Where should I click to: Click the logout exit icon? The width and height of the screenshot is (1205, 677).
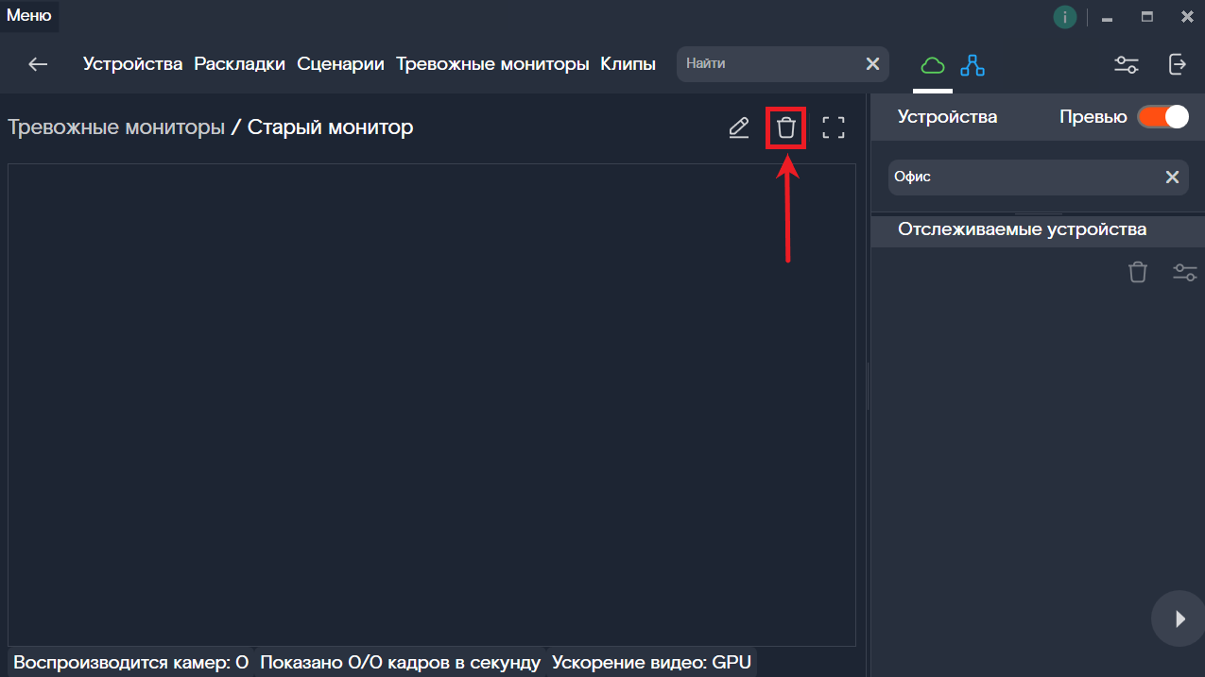coord(1178,64)
